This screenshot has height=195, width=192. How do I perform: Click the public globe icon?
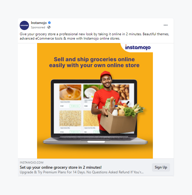tap(49, 27)
